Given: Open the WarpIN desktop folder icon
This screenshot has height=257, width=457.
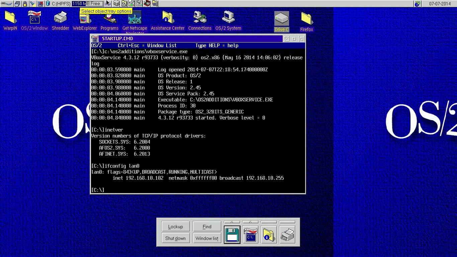Looking at the screenshot, I should 10,21.
